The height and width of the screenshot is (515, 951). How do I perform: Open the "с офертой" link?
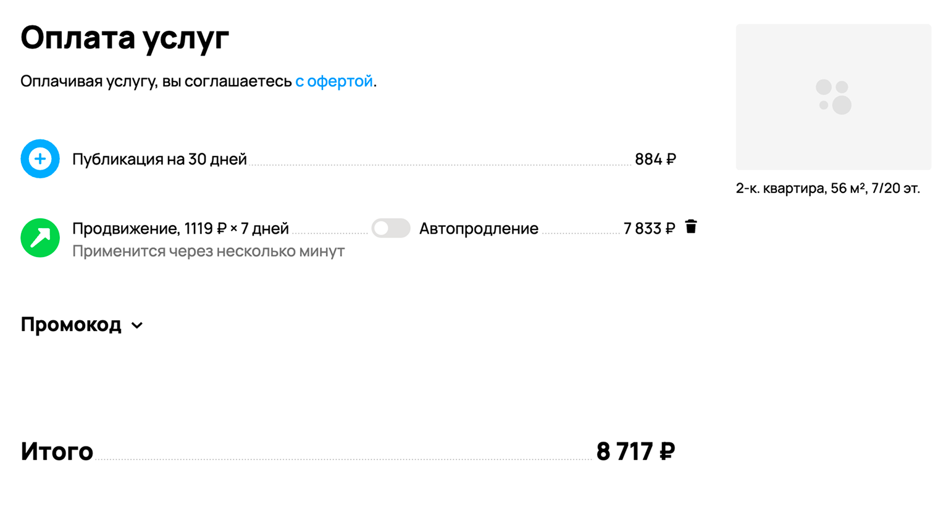pos(334,81)
